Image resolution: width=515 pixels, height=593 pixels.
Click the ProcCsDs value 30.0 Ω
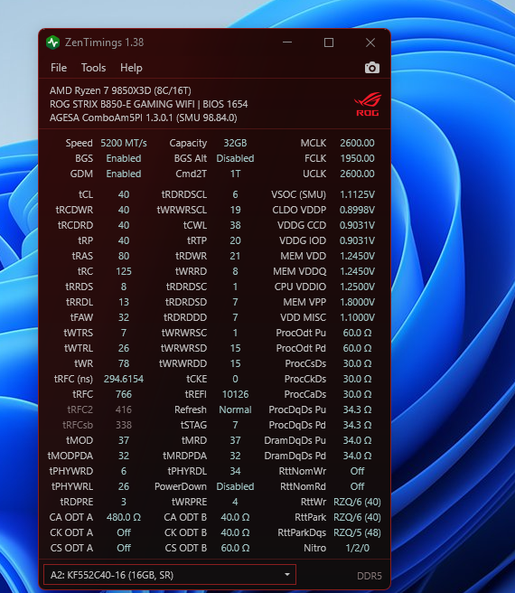357,363
